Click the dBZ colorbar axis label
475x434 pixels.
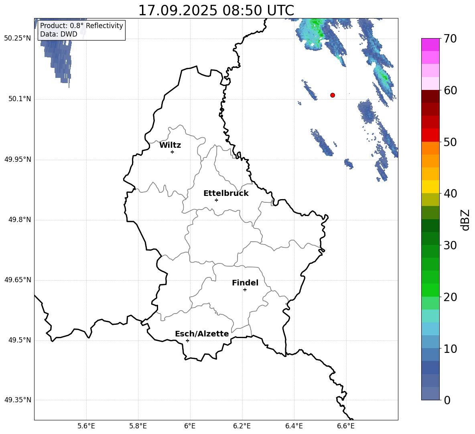pos(465,220)
